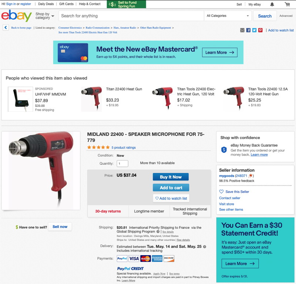Open Daily Deals in the top bar
This screenshot has width=296, height=284.
point(46,4)
